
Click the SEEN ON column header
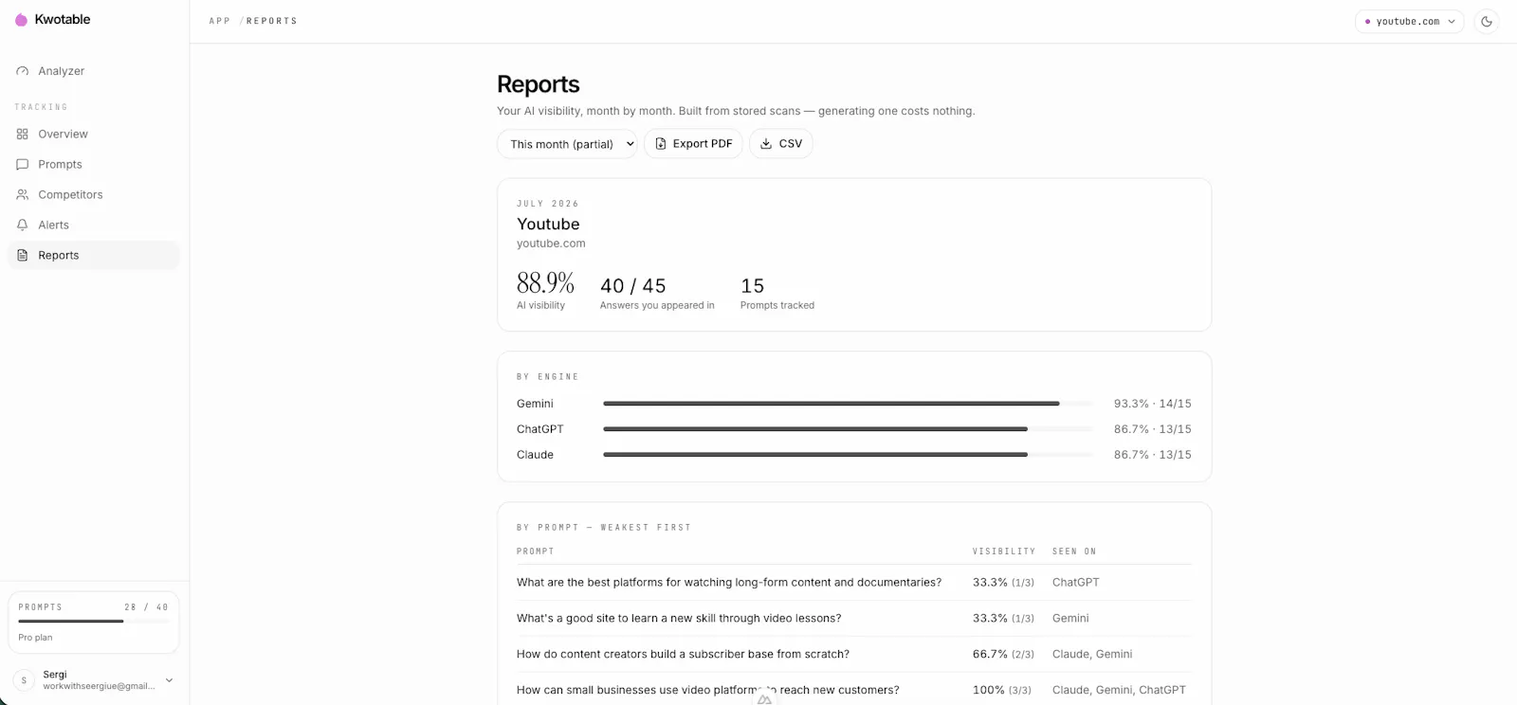(1074, 551)
